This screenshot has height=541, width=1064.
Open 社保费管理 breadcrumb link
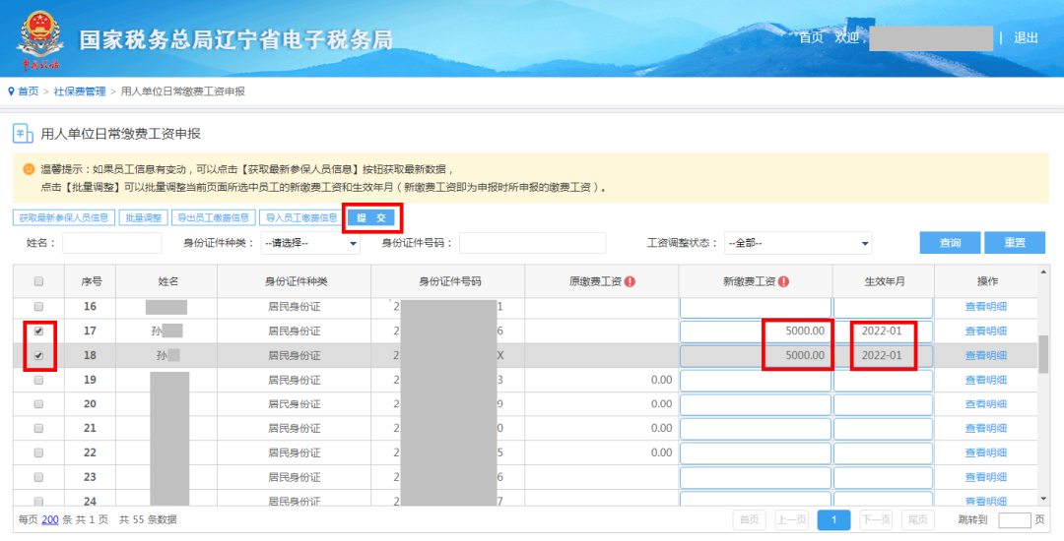80,91
